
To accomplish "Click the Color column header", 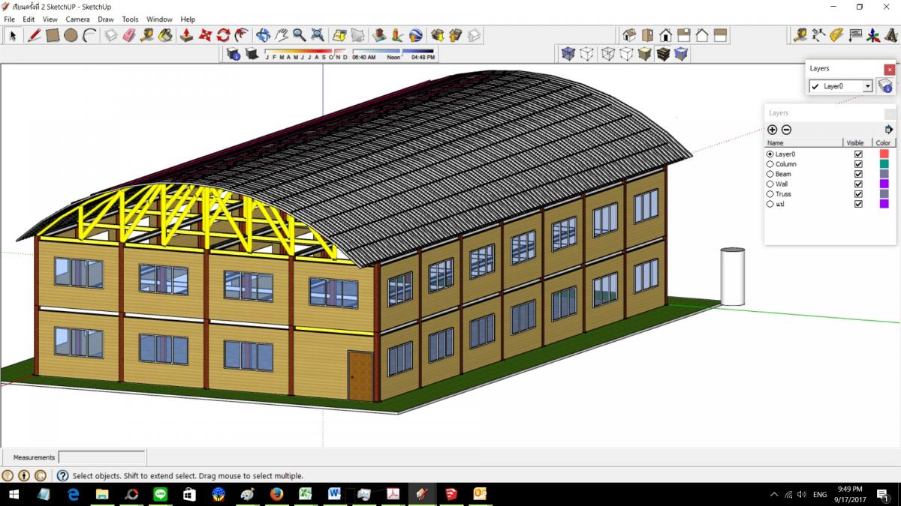I will tap(884, 142).
